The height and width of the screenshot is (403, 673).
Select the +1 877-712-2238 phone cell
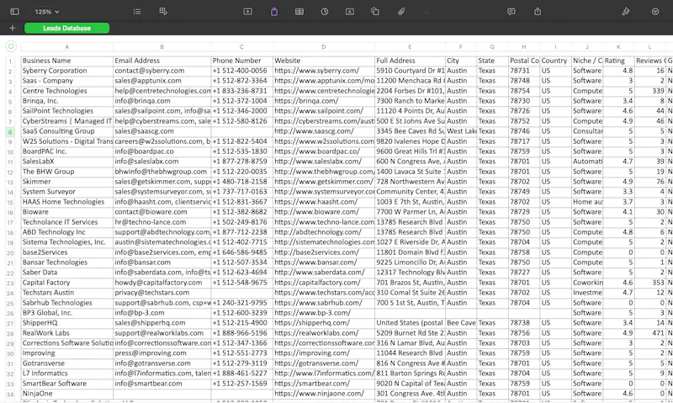(x=241, y=232)
